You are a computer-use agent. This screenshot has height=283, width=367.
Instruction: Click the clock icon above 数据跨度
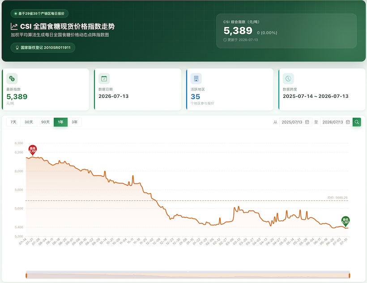point(288,79)
